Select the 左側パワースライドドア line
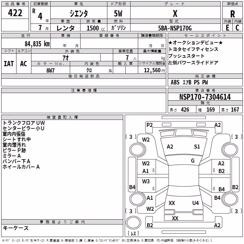This screenshot has height=244, width=244. [x=193, y=63]
